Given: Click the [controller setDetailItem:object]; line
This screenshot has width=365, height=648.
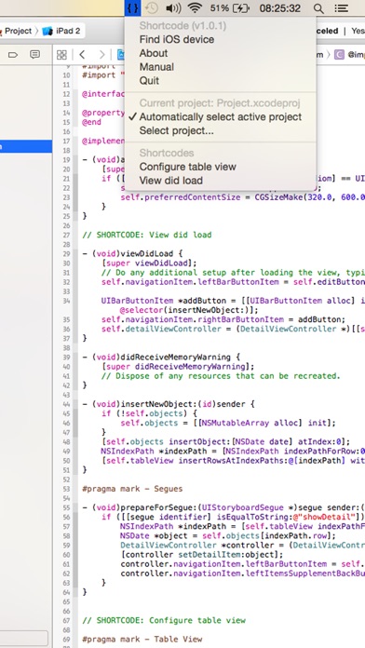Looking at the screenshot, I should [x=202, y=555].
